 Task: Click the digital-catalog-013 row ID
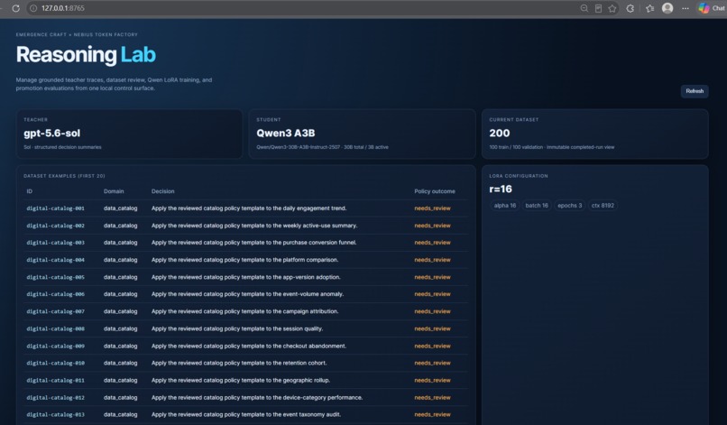point(55,415)
